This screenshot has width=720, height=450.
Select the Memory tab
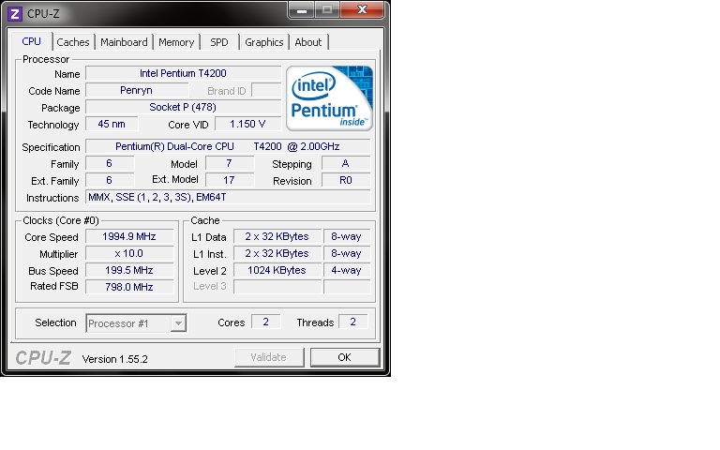(x=176, y=42)
